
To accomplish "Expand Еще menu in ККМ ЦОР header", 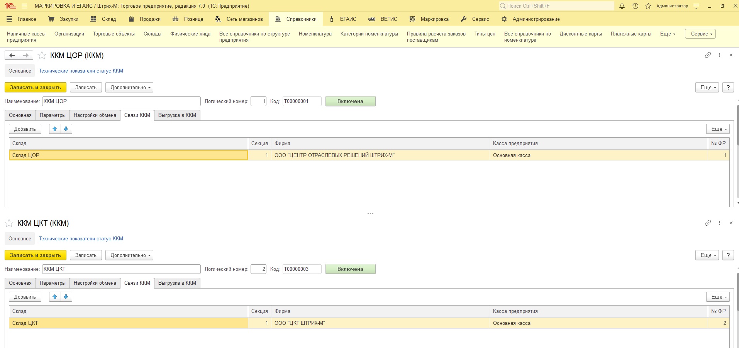I will point(707,88).
